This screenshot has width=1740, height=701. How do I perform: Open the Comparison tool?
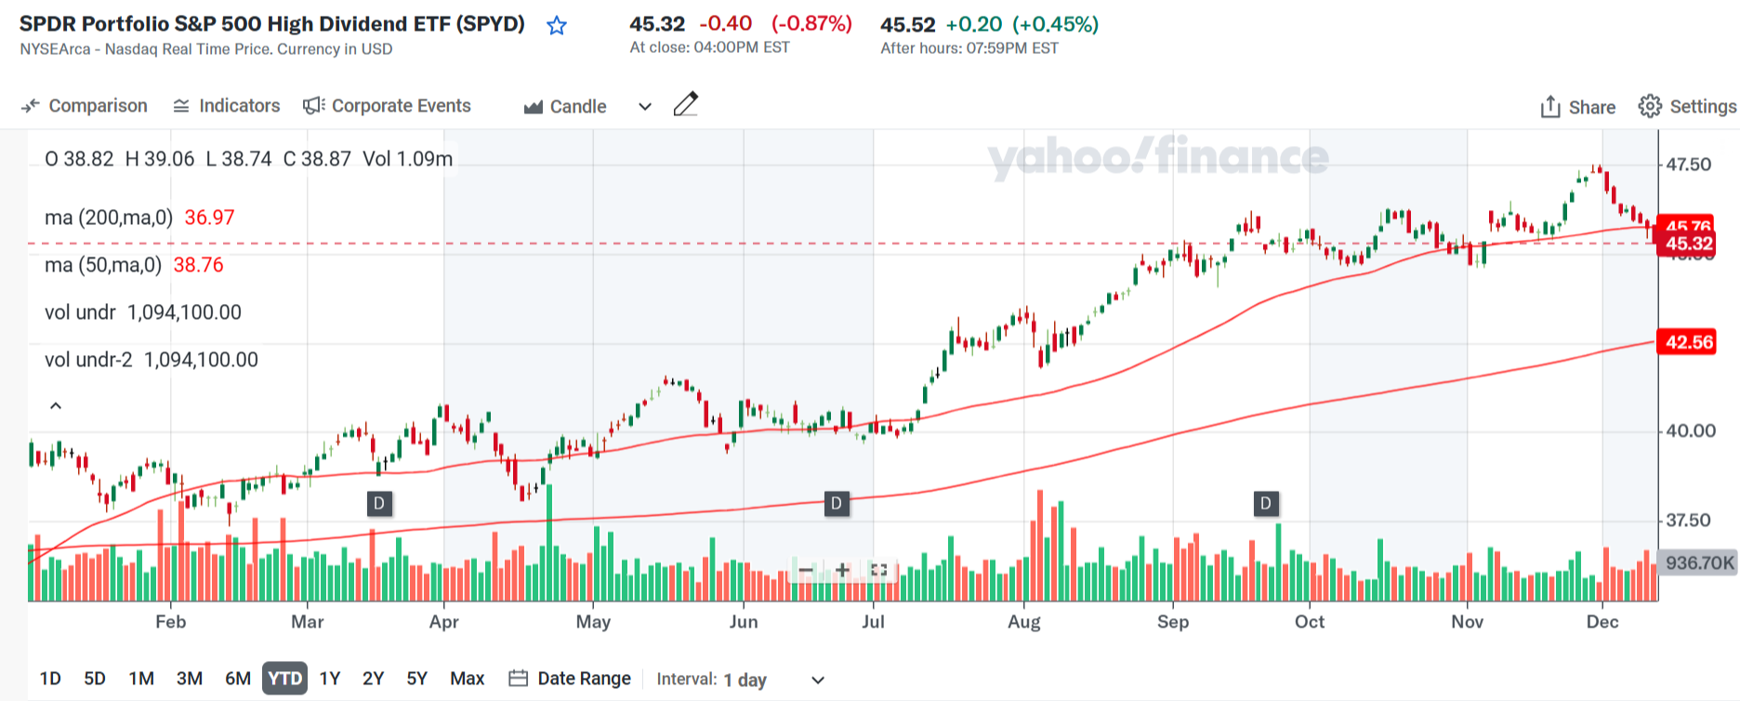(85, 106)
